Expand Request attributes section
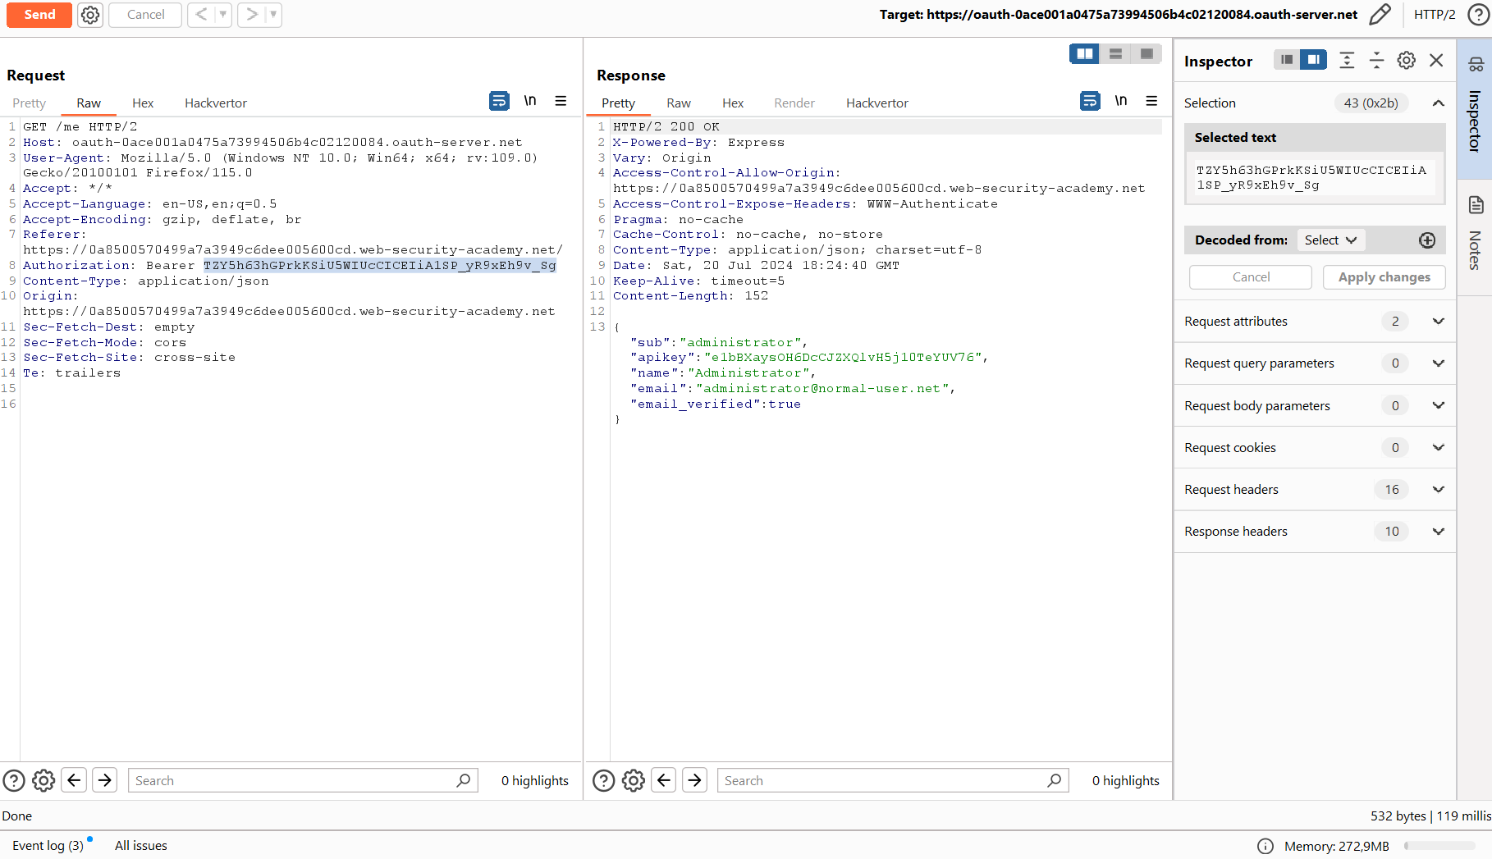The image size is (1492, 859). pos(1438,322)
